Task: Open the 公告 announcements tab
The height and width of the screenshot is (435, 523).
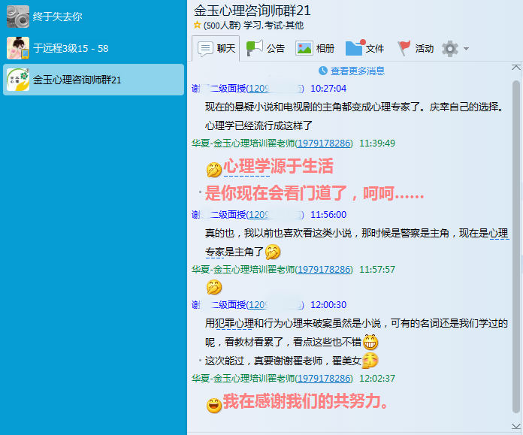Action: 266,48
